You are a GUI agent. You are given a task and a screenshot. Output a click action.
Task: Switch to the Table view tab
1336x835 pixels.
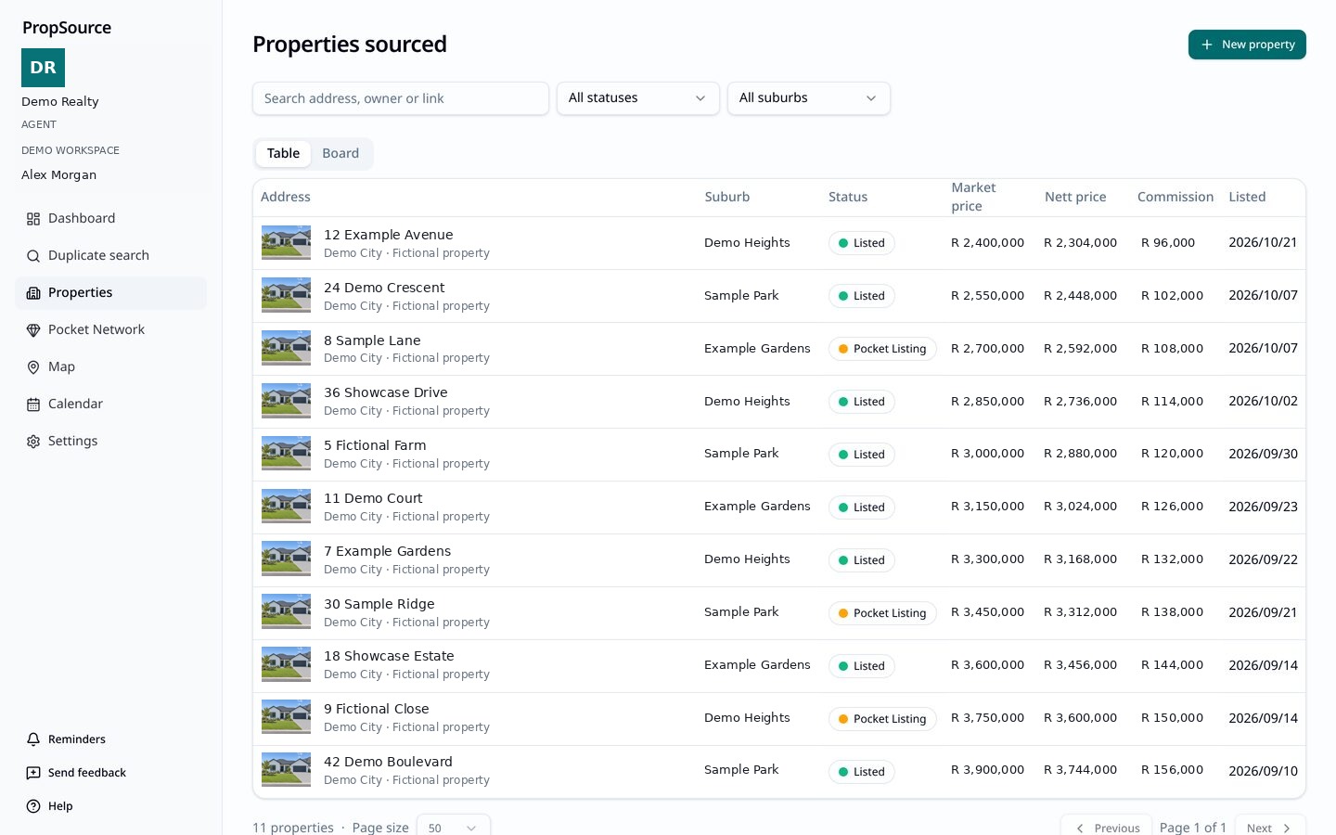(283, 154)
